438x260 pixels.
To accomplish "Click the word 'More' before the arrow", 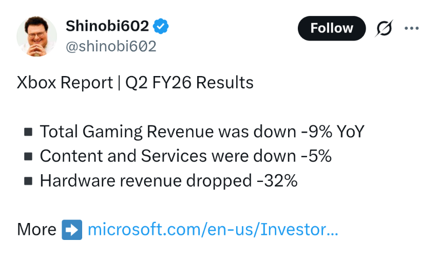I will [x=36, y=229].
